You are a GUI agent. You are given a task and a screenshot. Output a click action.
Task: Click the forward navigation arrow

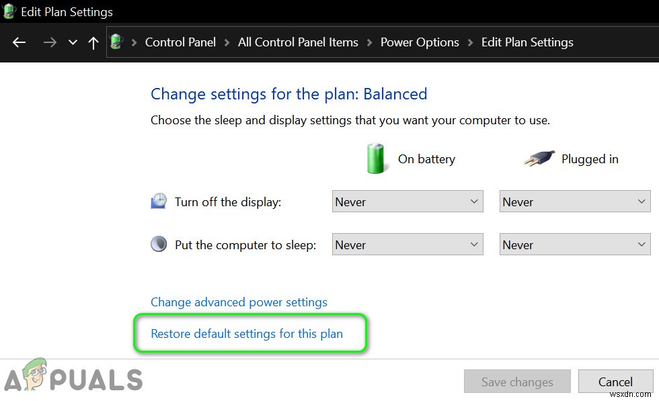coord(50,42)
